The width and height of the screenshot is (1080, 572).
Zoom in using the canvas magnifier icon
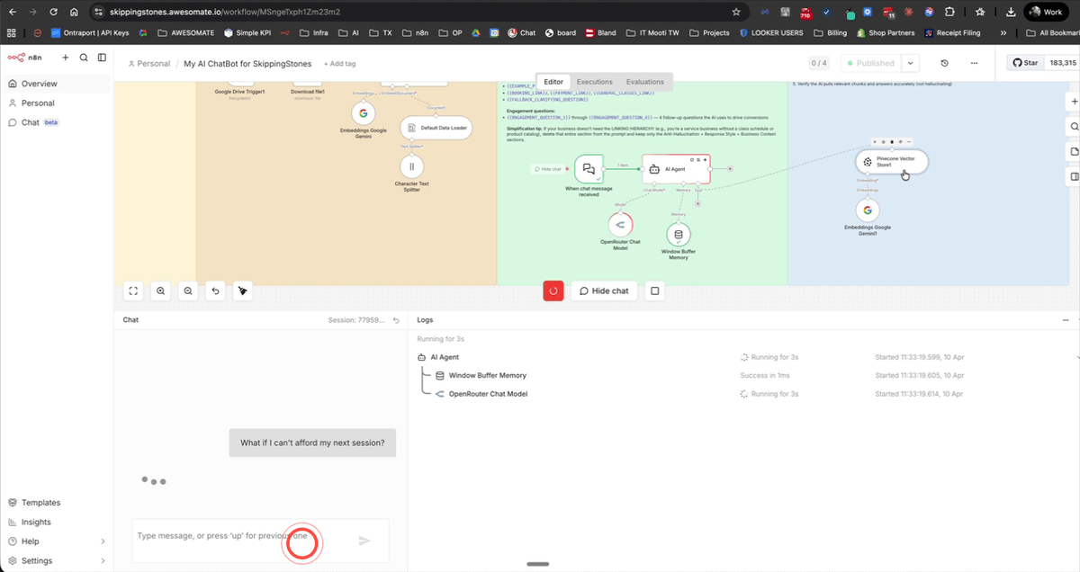click(160, 290)
